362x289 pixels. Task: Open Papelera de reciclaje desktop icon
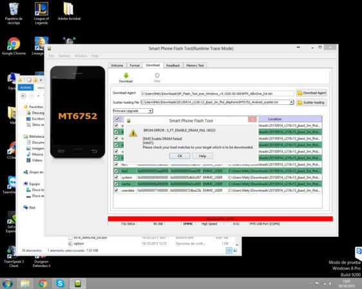point(14,14)
